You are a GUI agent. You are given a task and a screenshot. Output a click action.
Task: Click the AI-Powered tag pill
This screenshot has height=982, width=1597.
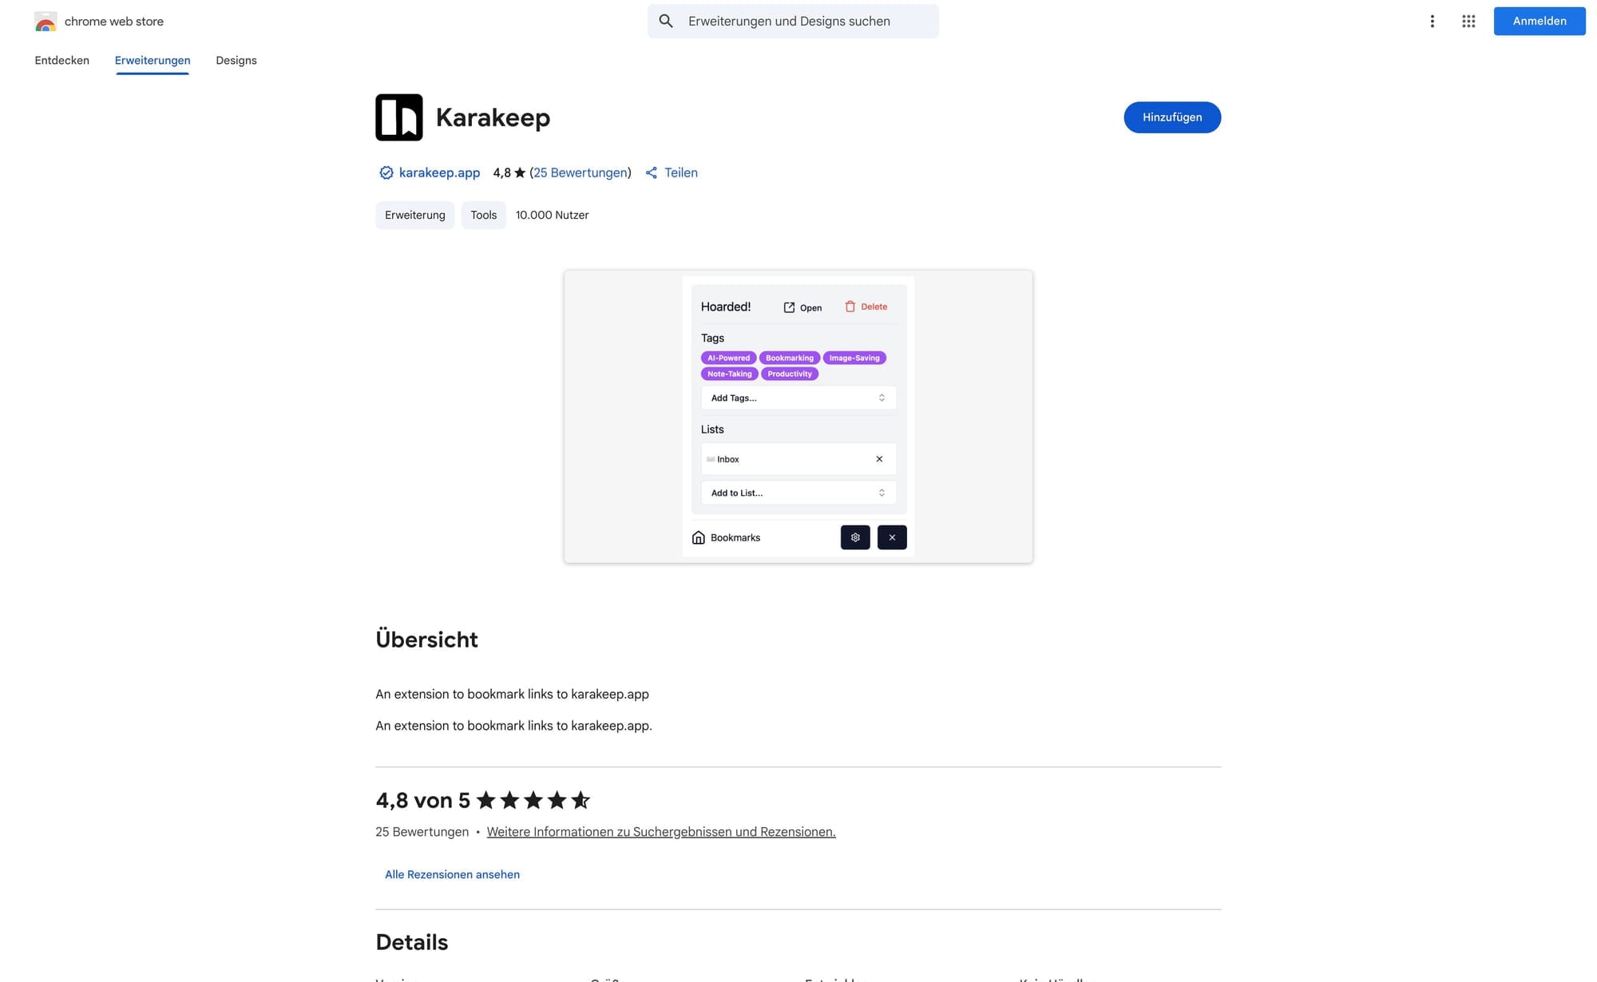pos(728,358)
